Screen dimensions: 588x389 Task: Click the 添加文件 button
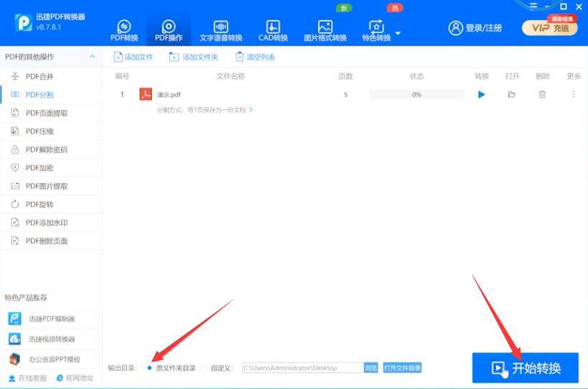tap(133, 57)
